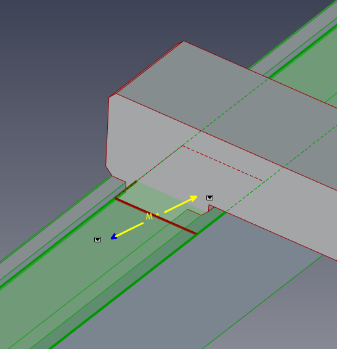The width and height of the screenshot is (337, 349).
Task: Click the shaft of the blue-tipped arrow
Action: pos(129,229)
